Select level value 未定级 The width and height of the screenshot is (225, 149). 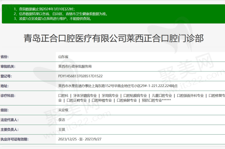point(63,110)
